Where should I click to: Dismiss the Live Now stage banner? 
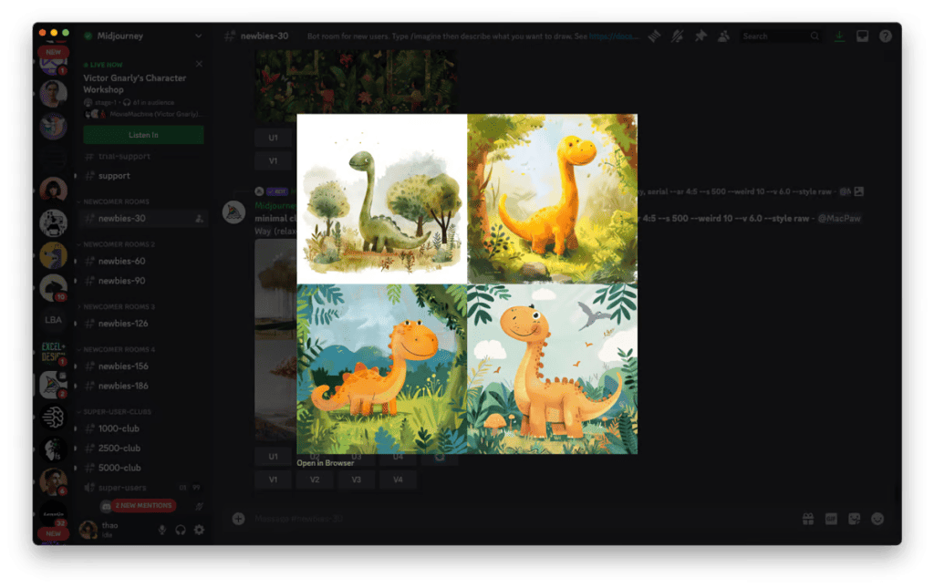click(x=199, y=64)
